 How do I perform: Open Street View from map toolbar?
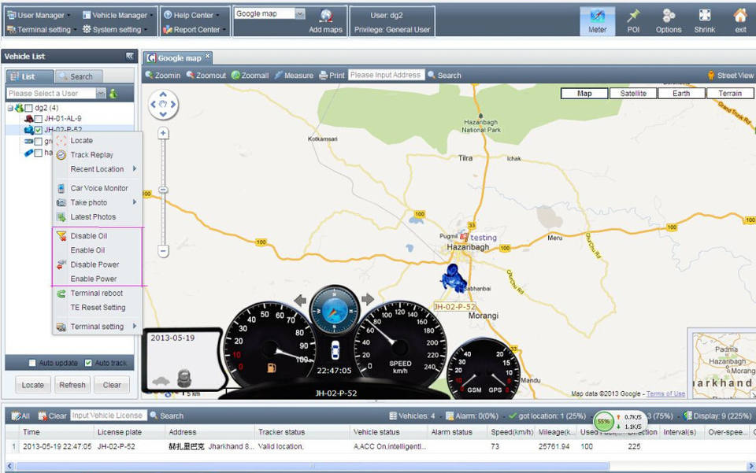click(729, 76)
